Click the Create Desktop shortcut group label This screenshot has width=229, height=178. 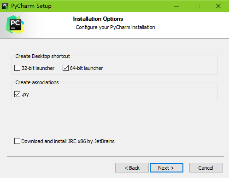click(42, 56)
